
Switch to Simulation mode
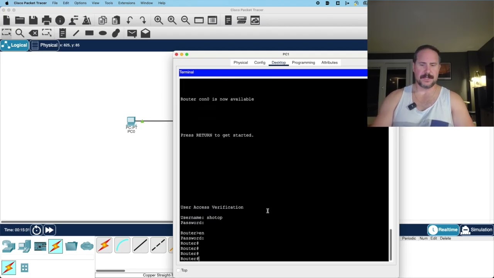click(477, 230)
